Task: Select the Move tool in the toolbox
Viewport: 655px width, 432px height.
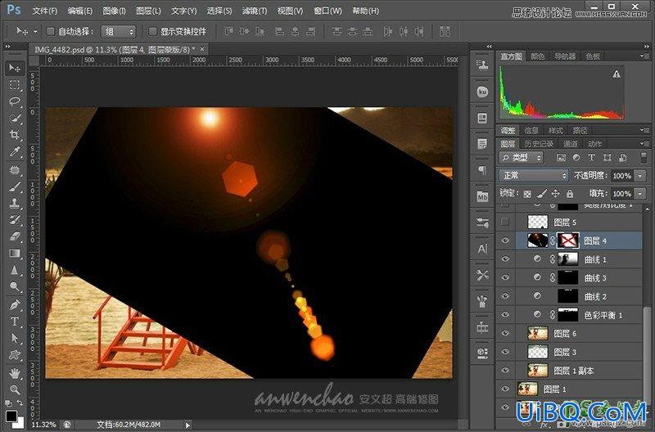Action: click(15, 68)
